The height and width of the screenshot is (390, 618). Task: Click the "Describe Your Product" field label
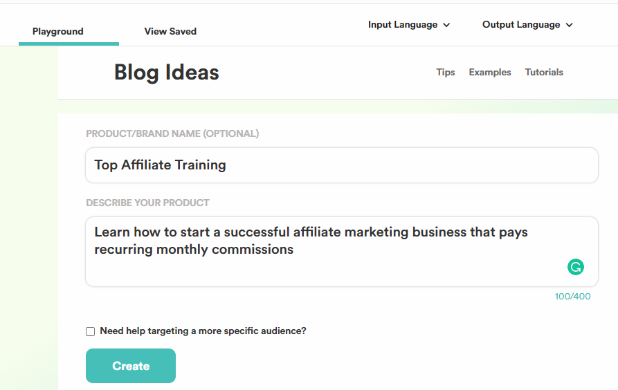147,203
